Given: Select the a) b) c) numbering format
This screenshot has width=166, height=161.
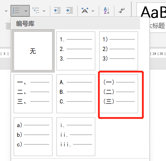Looking at the screenshot, I should pyautogui.click(x=33, y=136).
